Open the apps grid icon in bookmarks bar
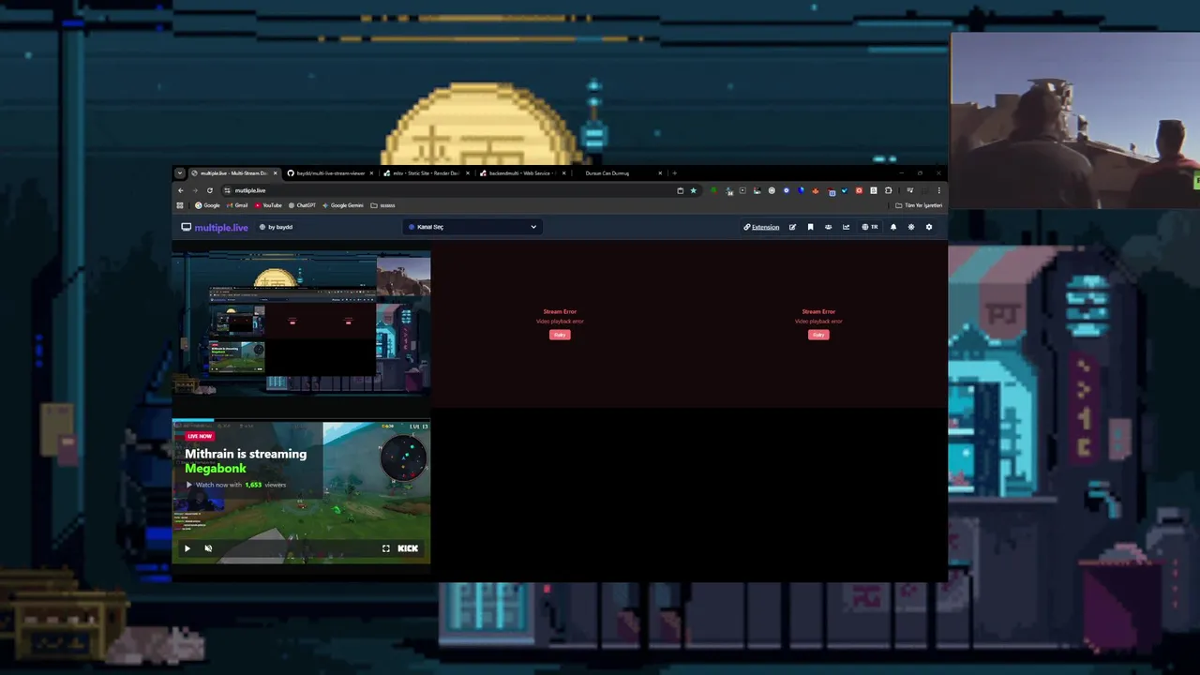This screenshot has height=675, width=1200. click(x=180, y=205)
